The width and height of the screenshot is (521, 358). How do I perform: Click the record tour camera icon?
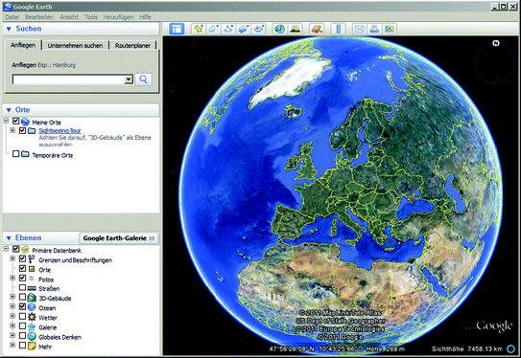259,29
